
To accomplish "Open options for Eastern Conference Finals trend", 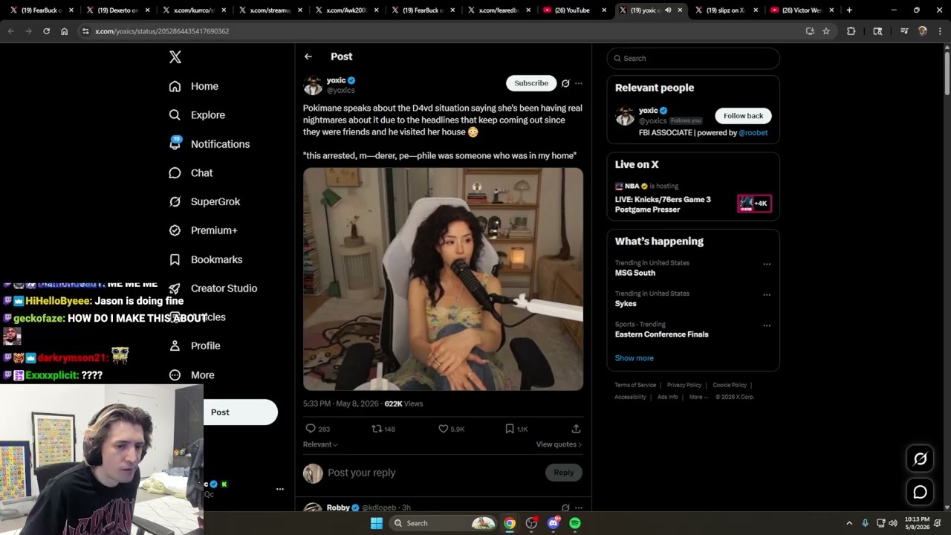I will [x=767, y=325].
